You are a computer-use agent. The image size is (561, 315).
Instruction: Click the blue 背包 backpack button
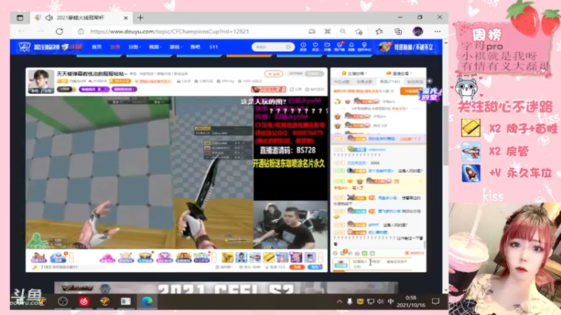pyautogui.click(x=315, y=267)
